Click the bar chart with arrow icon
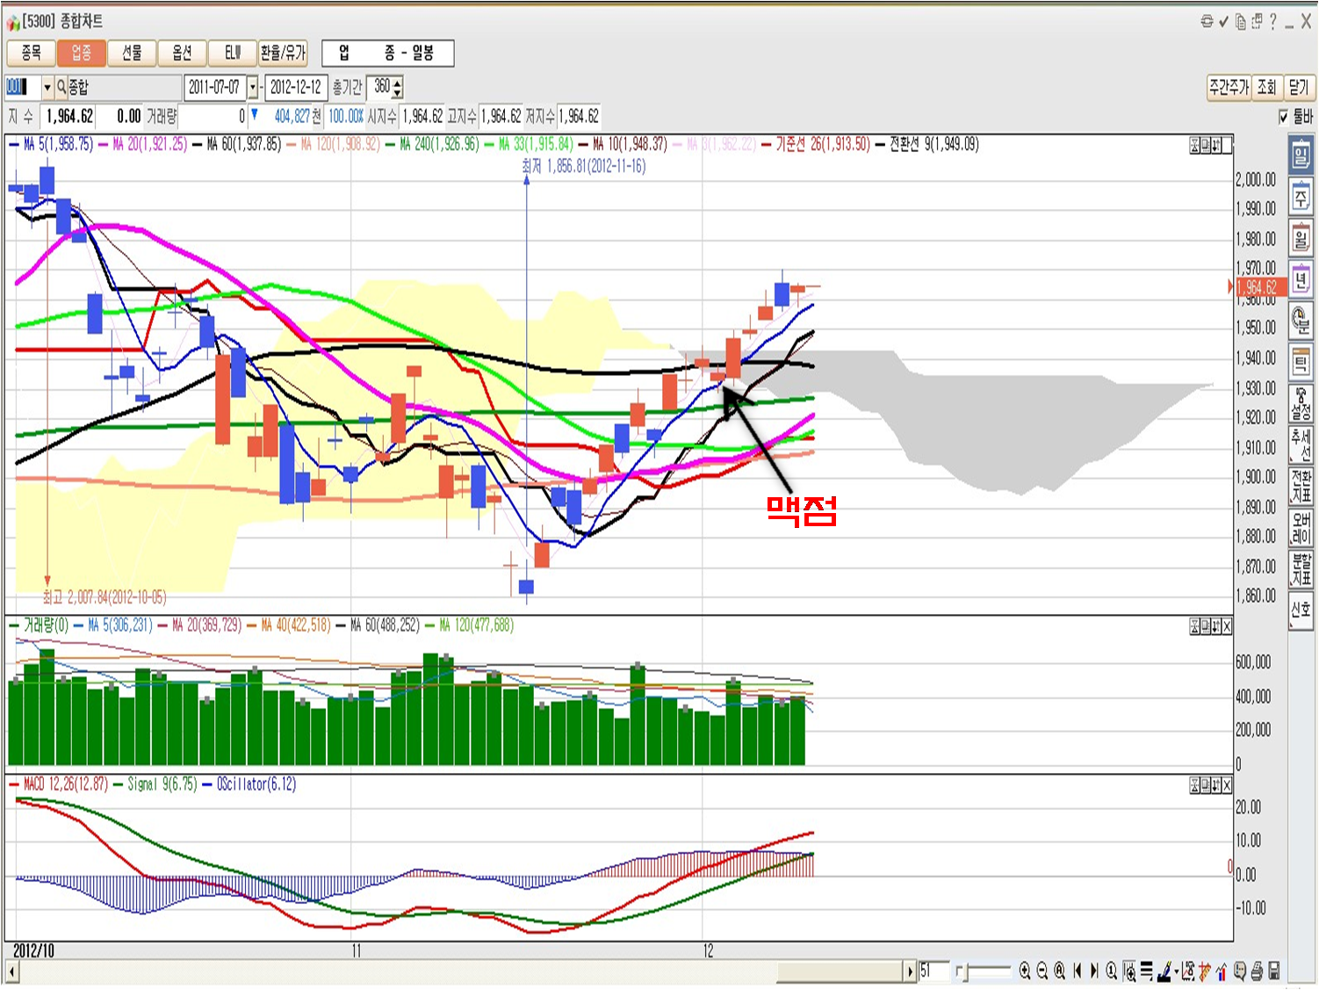The image size is (1319, 990). coord(1222,971)
